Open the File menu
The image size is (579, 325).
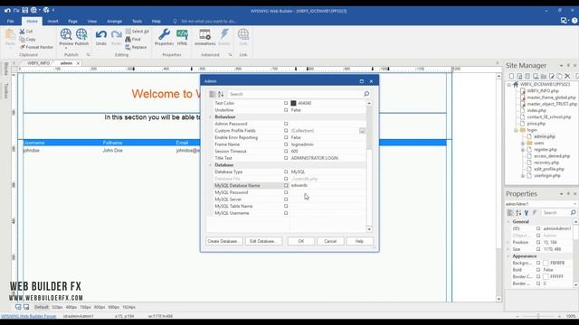pyautogui.click(x=10, y=22)
